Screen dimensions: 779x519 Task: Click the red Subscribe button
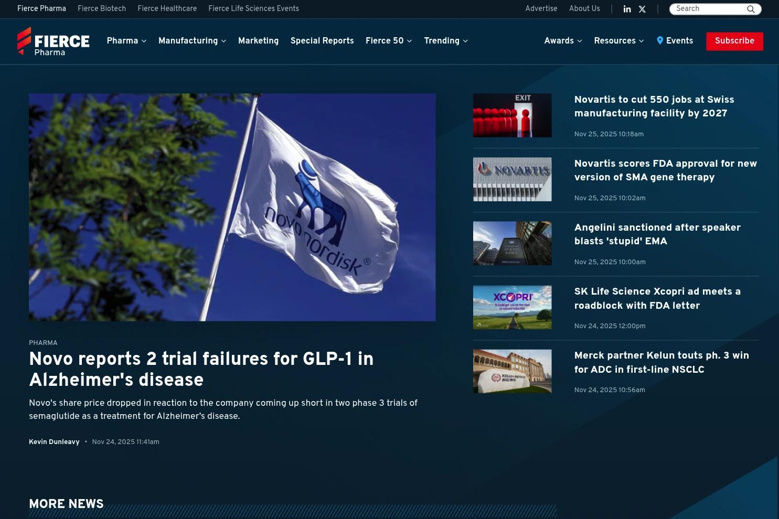tap(734, 41)
